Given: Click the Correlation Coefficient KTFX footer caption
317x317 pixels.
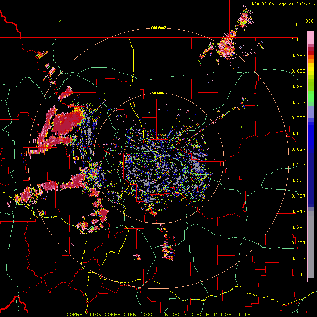Looking at the screenshot, I should [158, 315].
